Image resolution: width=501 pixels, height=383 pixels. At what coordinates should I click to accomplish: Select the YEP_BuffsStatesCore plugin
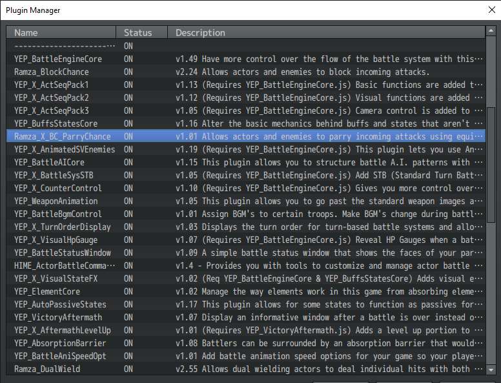(246, 123)
